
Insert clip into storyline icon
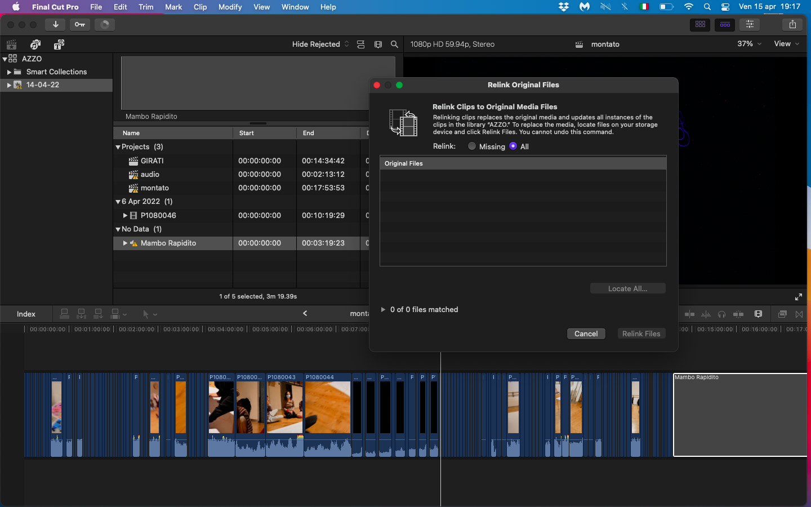(x=81, y=314)
